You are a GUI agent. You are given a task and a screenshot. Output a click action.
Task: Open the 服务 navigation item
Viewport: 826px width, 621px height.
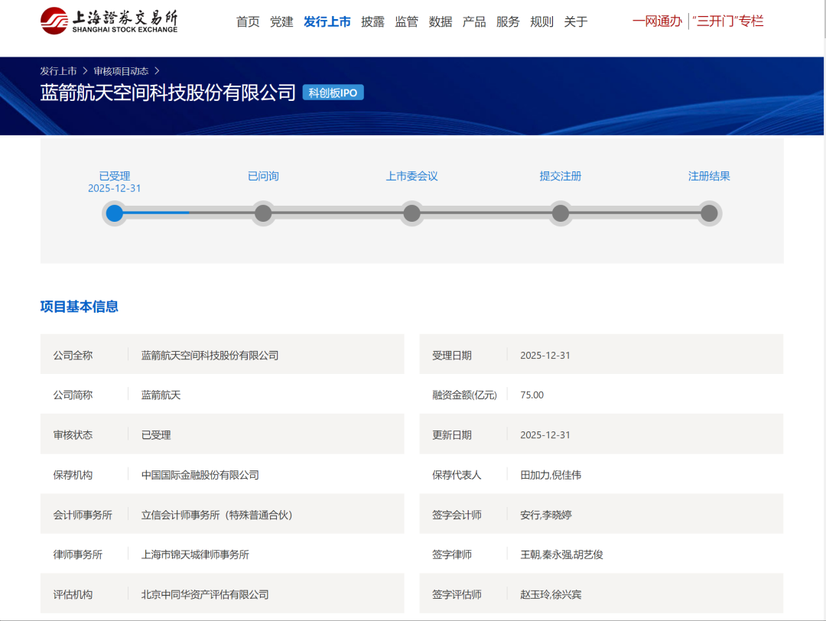(x=508, y=21)
